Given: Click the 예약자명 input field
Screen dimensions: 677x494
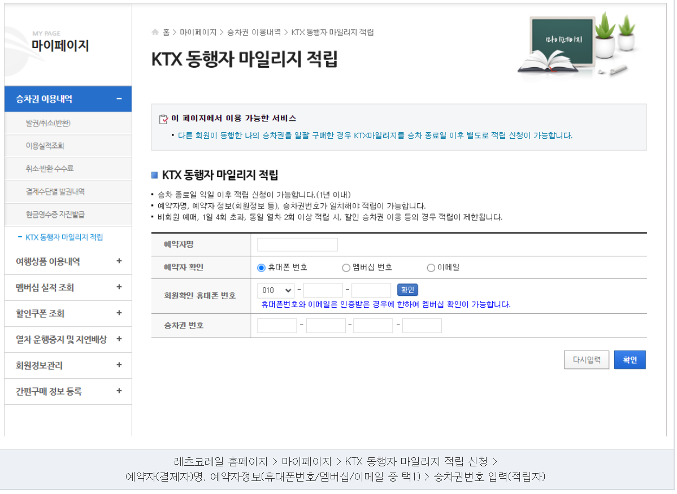Looking at the screenshot, I should click(298, 245).
